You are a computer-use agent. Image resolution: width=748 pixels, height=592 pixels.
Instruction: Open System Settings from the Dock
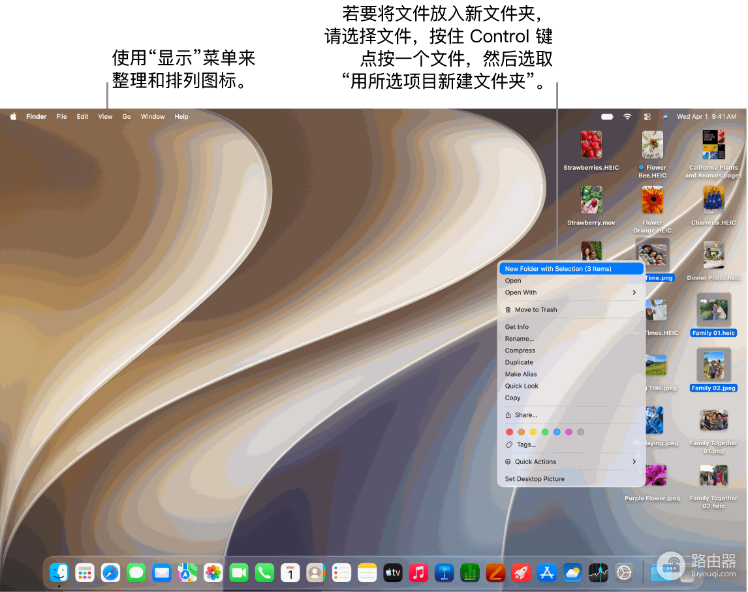click(624, 572)
